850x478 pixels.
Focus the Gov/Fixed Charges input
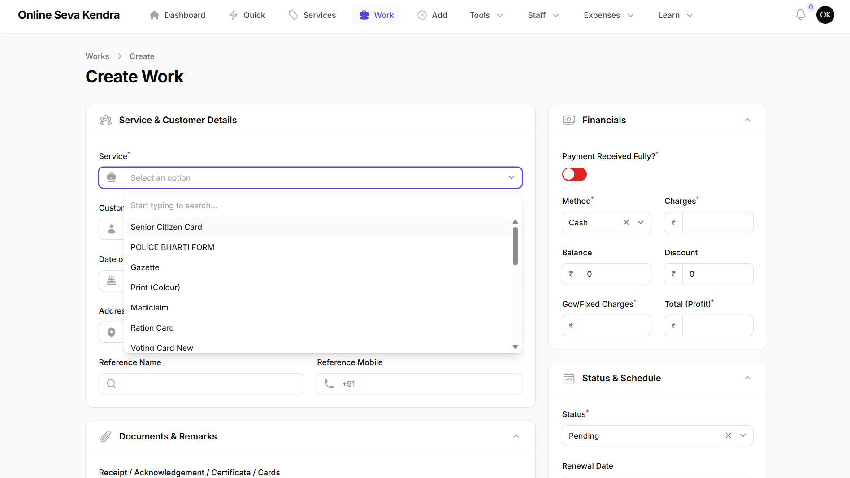615,326
